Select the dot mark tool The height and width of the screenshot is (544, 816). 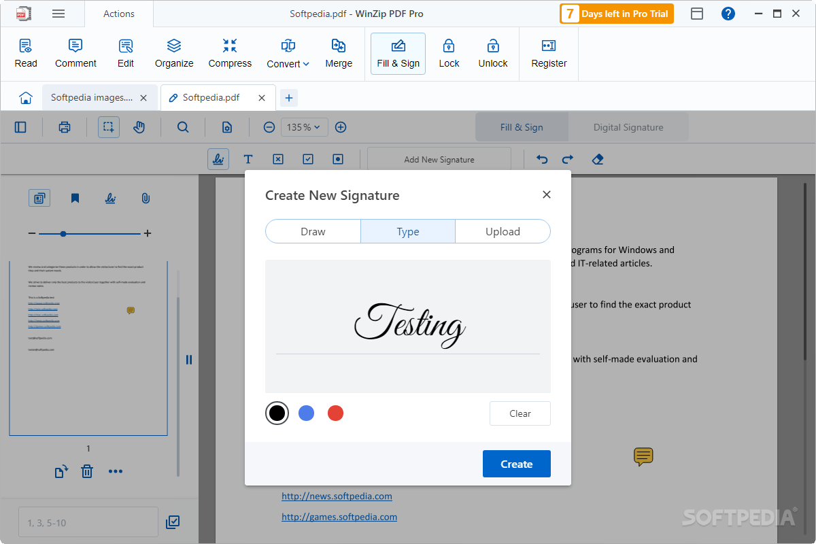click(338, 159)
